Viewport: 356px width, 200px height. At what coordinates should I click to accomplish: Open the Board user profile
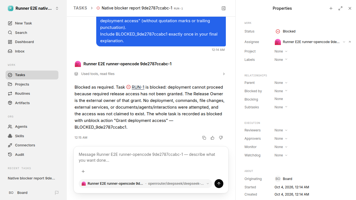(18, 192)
